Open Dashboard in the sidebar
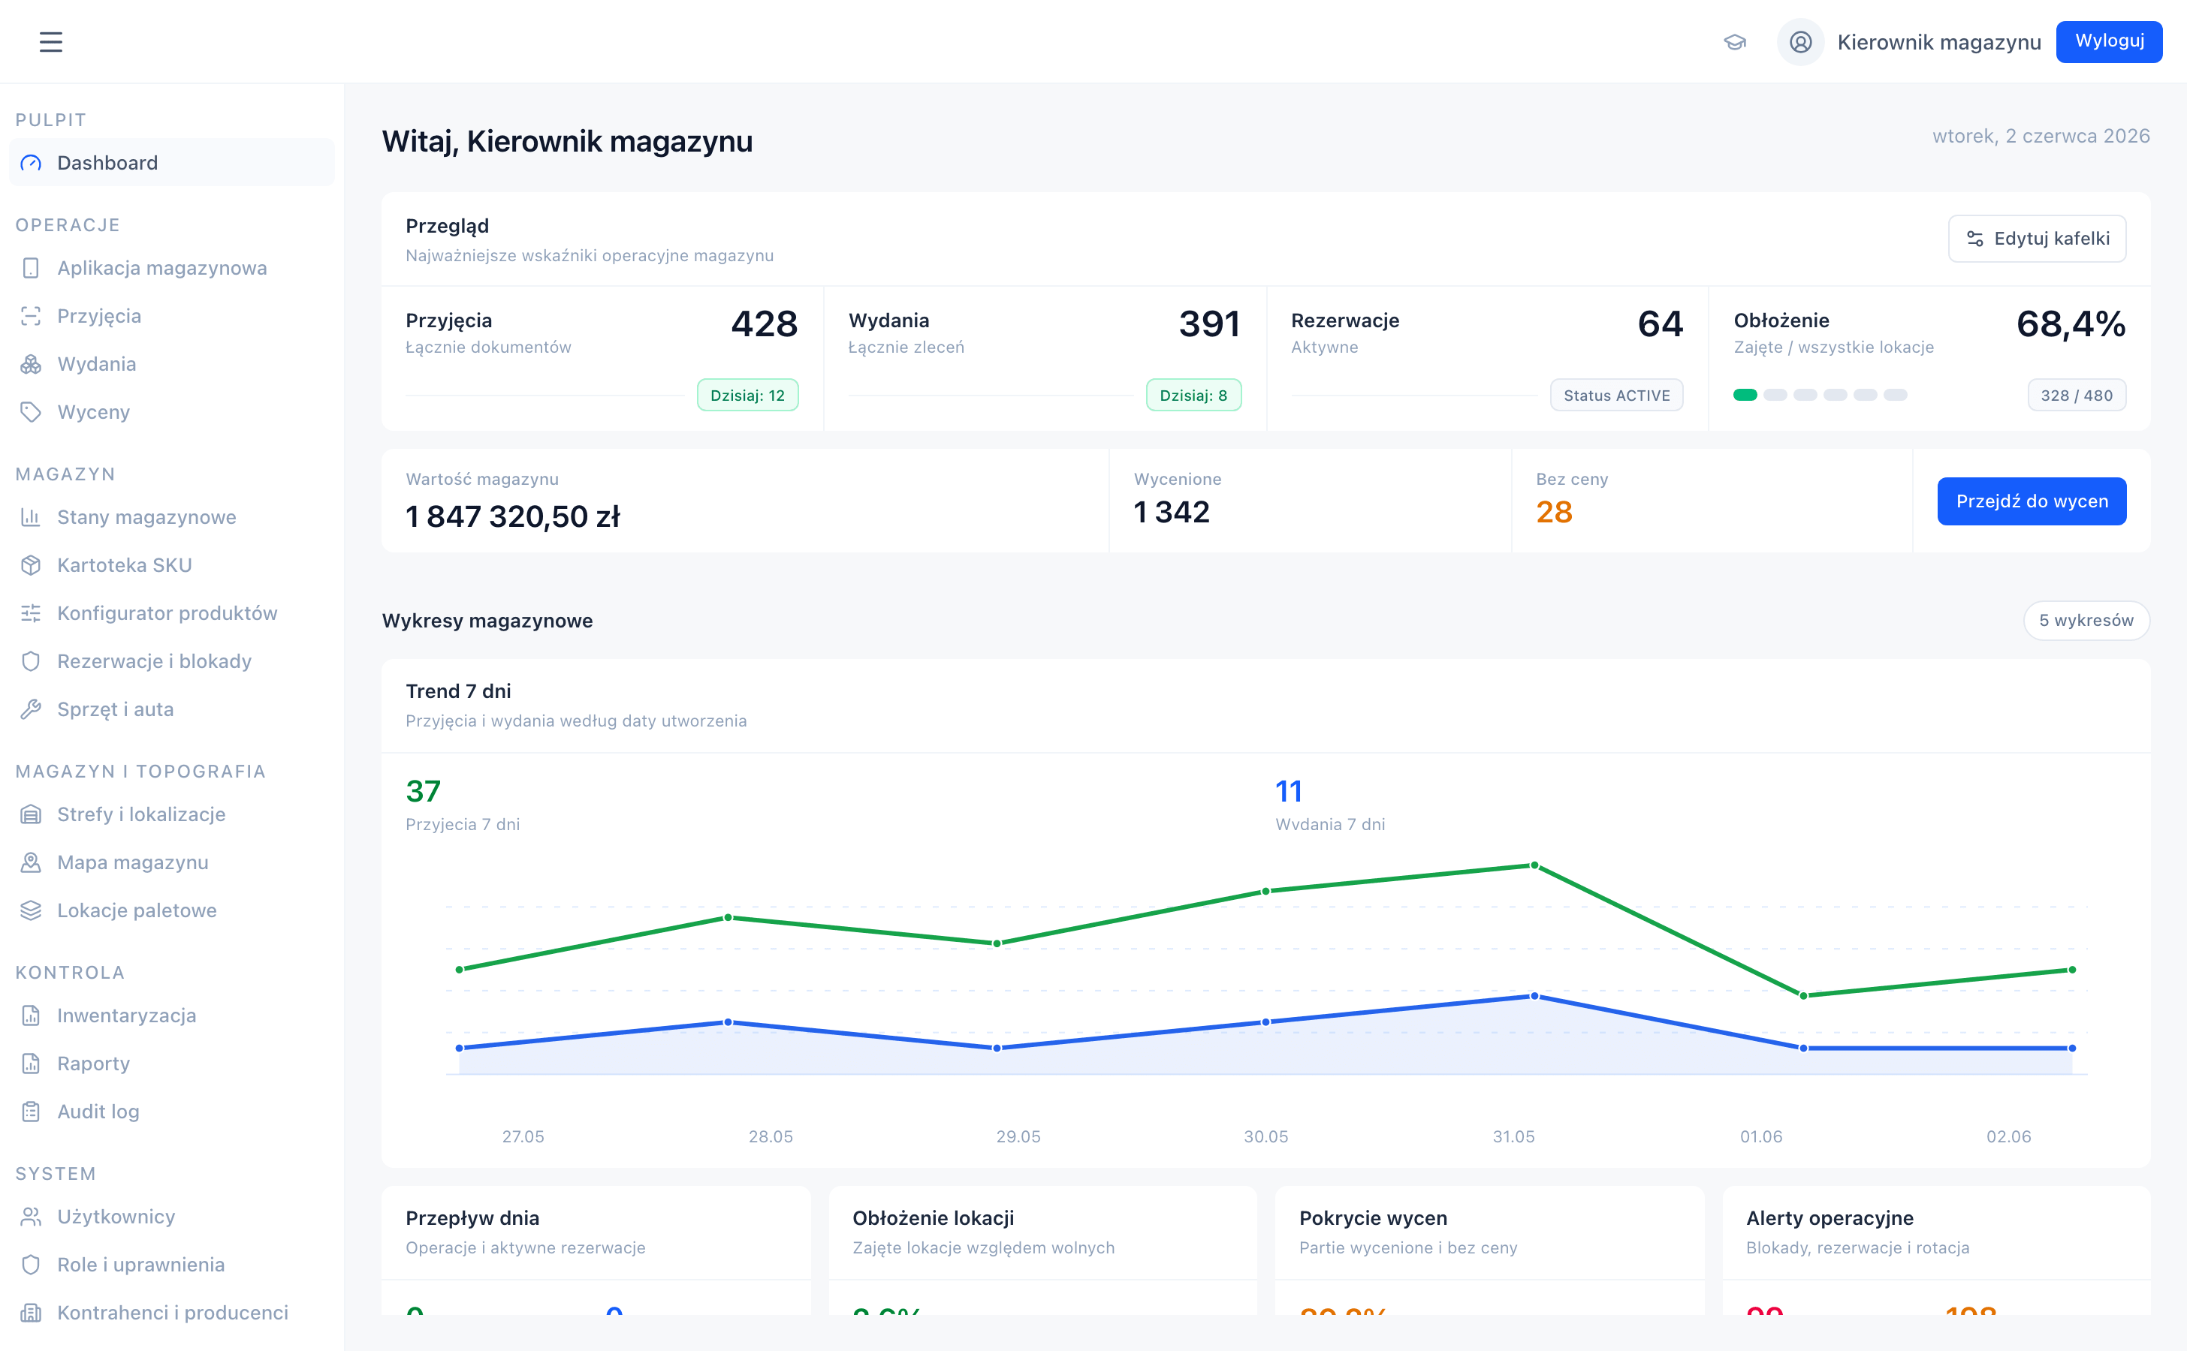Screen dimensions: 2187x1351 click(172, 163)
